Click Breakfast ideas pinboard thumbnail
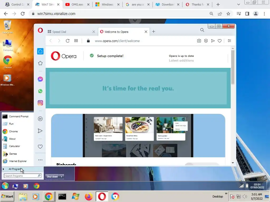Viewport: 270px width, 202px height. coord(139,129)
